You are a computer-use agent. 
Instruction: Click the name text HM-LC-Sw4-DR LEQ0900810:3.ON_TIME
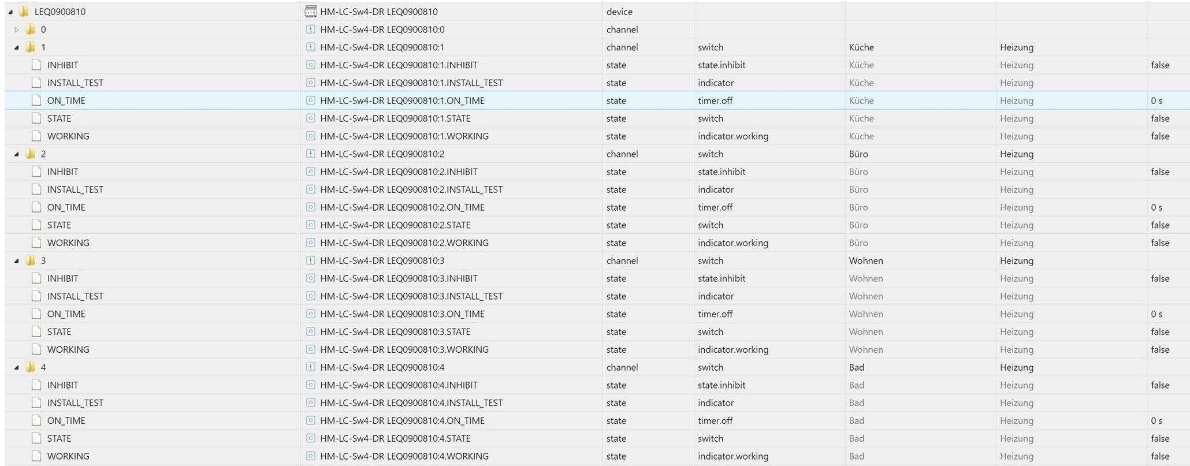pyautogui.click(x=403, y=314)
